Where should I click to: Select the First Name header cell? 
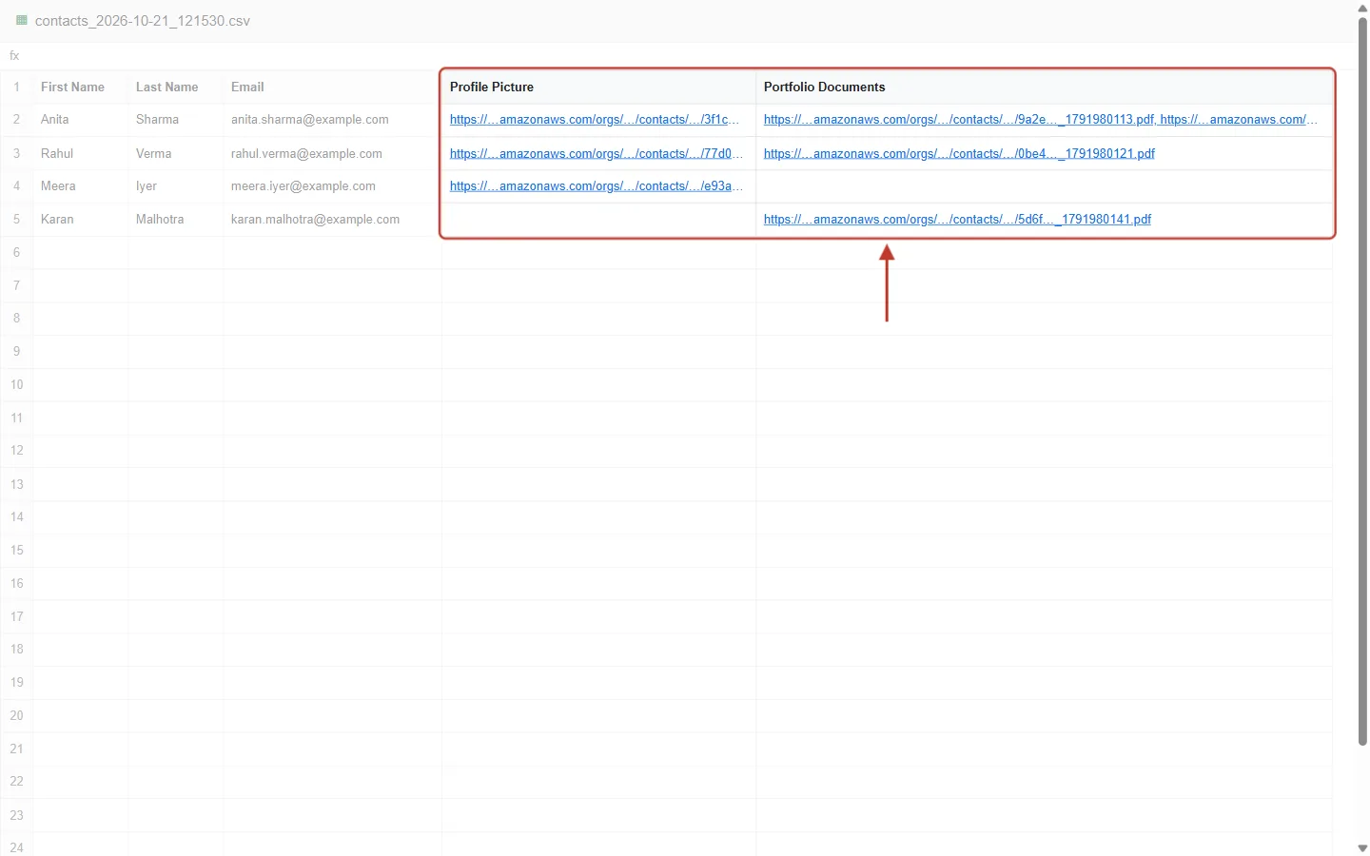click(x=80, y=87)
